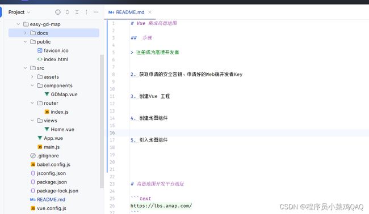Collapse the public folder
Screen dimensions: 369x214
coord(25,42)
